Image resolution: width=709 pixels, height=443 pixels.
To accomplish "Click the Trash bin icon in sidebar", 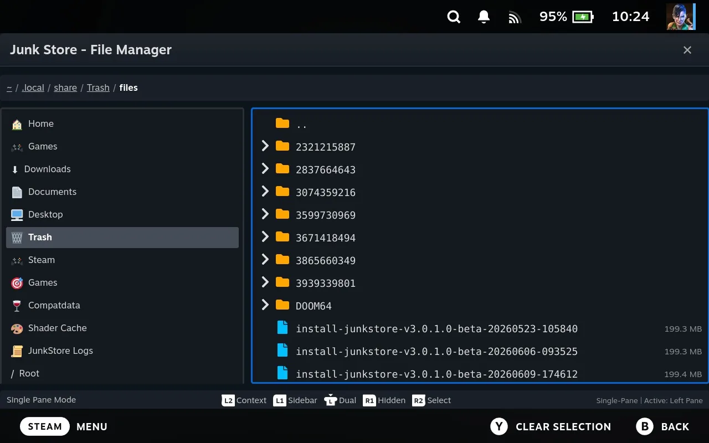I will pyautogui.click(x=17, y=238).
